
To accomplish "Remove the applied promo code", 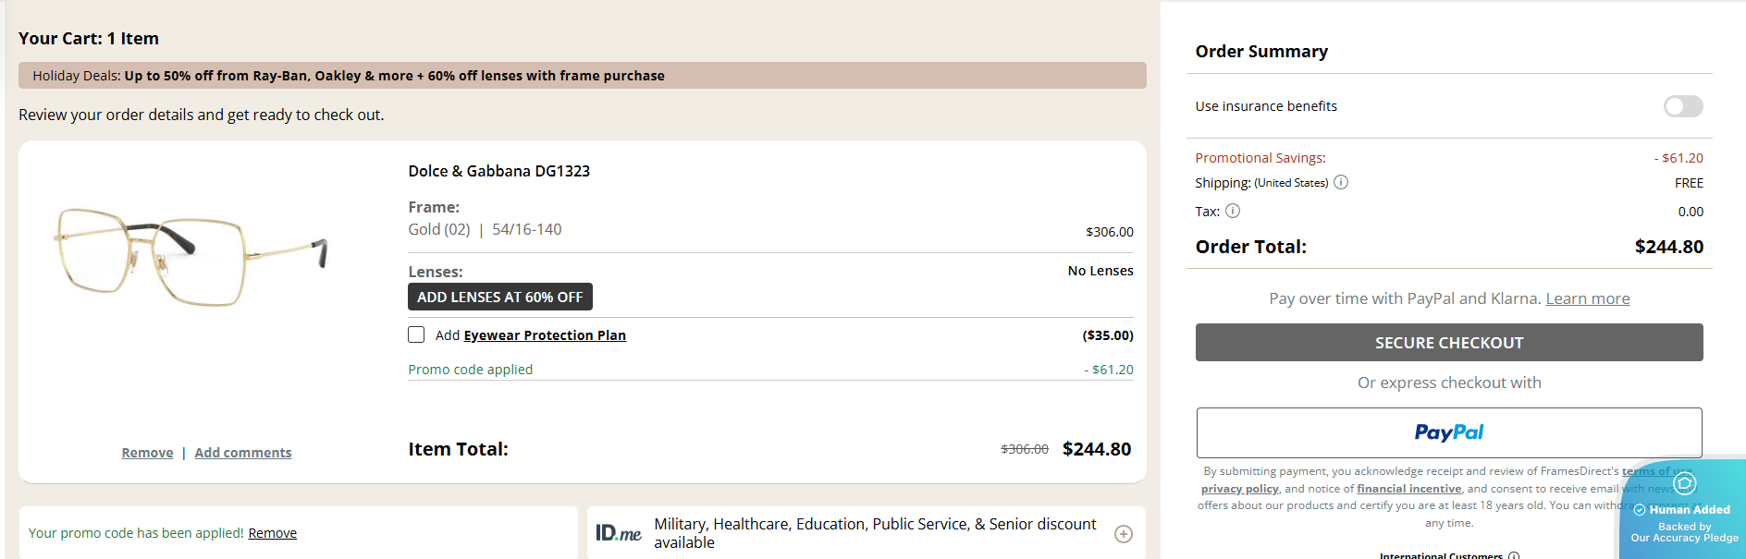I will tap(272, 533).
